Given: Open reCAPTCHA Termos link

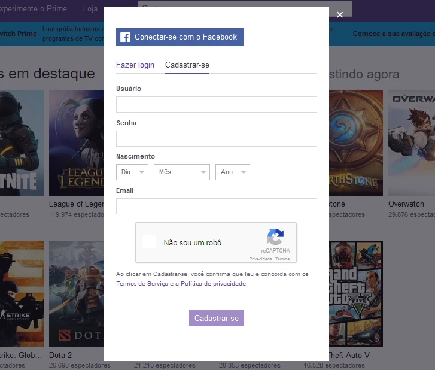Looking at the screenshot, I should [x=282, y=259].
